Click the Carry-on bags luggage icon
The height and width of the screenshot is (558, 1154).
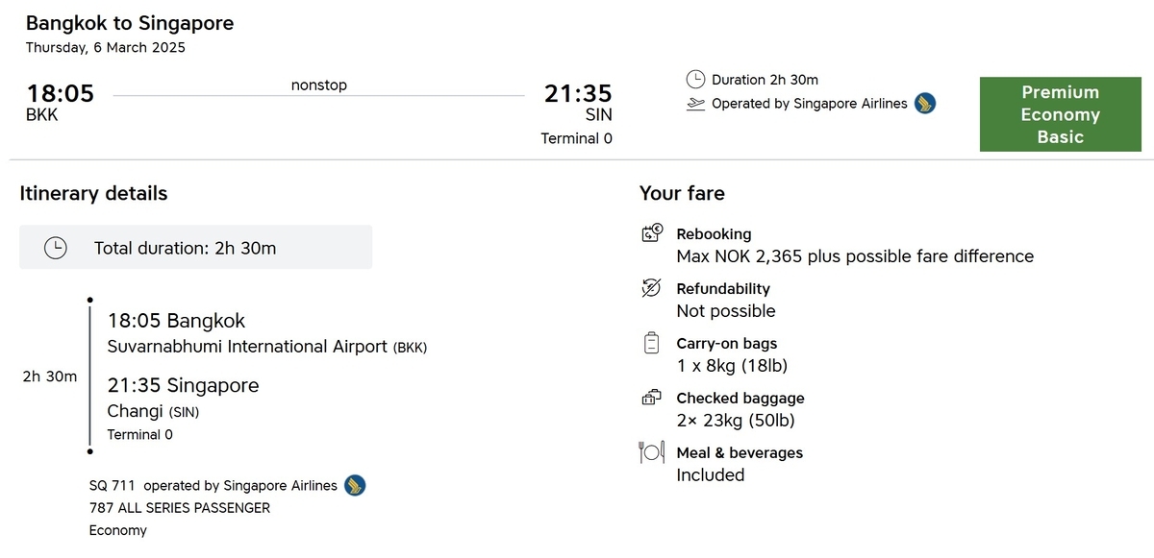click(652, 343)
